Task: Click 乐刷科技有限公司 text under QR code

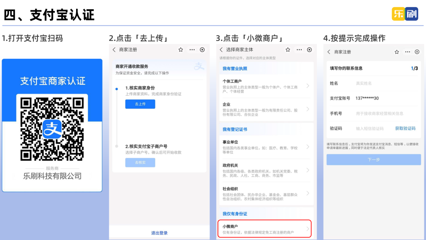Action: [52, 176]
